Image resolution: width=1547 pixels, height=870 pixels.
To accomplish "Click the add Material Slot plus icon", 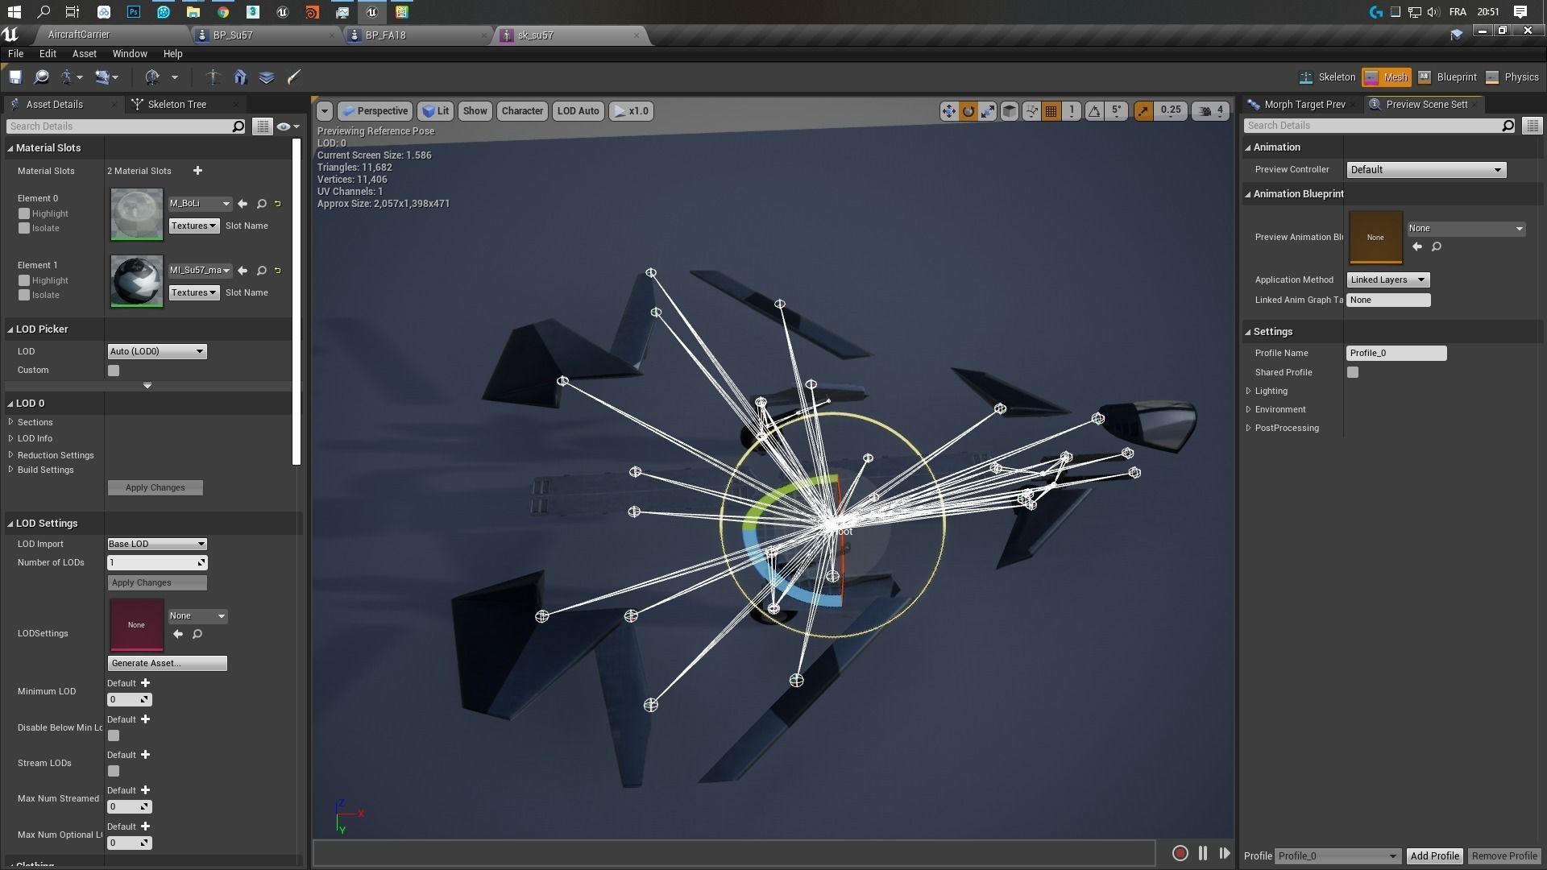I will 197,171.
